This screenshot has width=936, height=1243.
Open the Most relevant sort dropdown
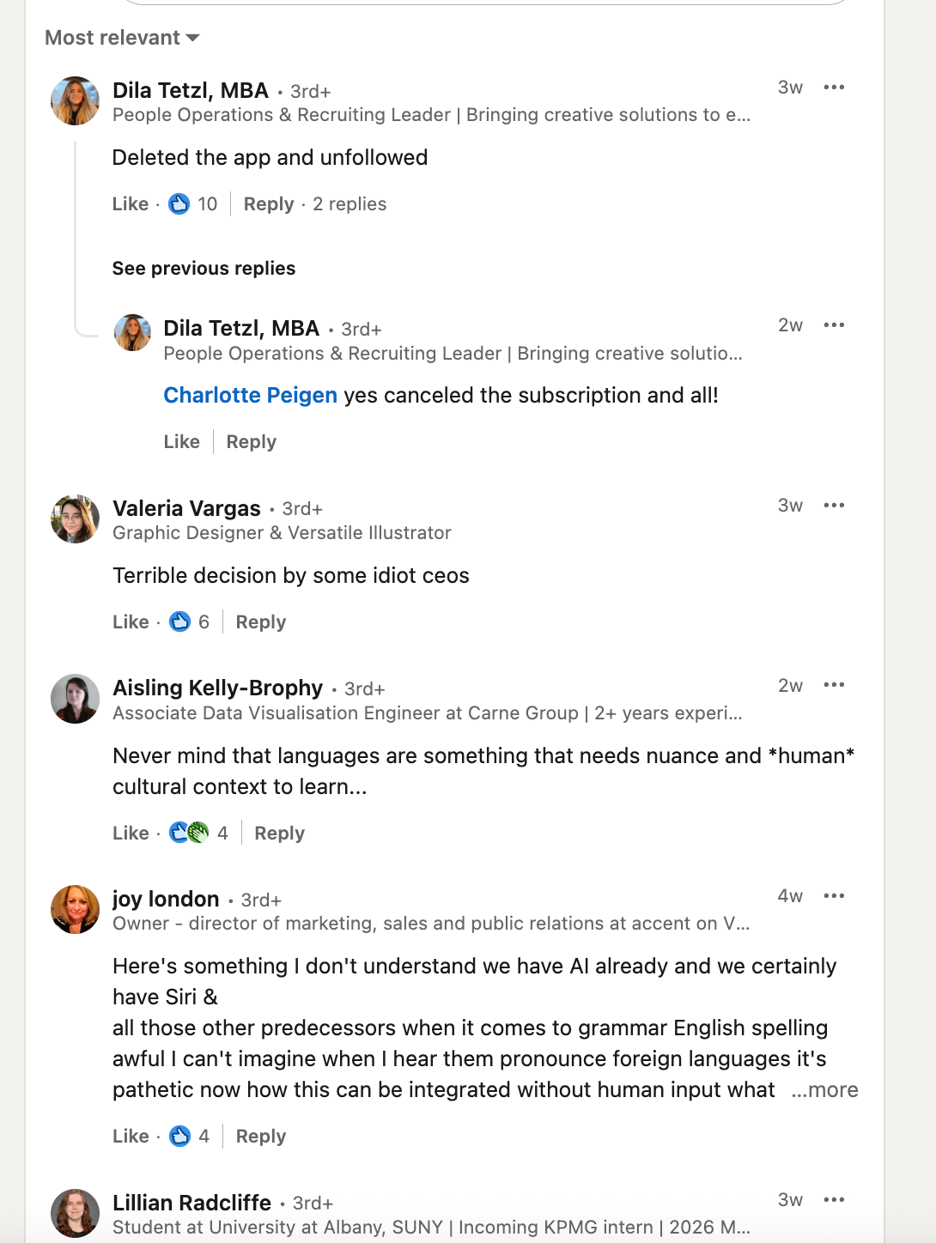pos(122,38)
